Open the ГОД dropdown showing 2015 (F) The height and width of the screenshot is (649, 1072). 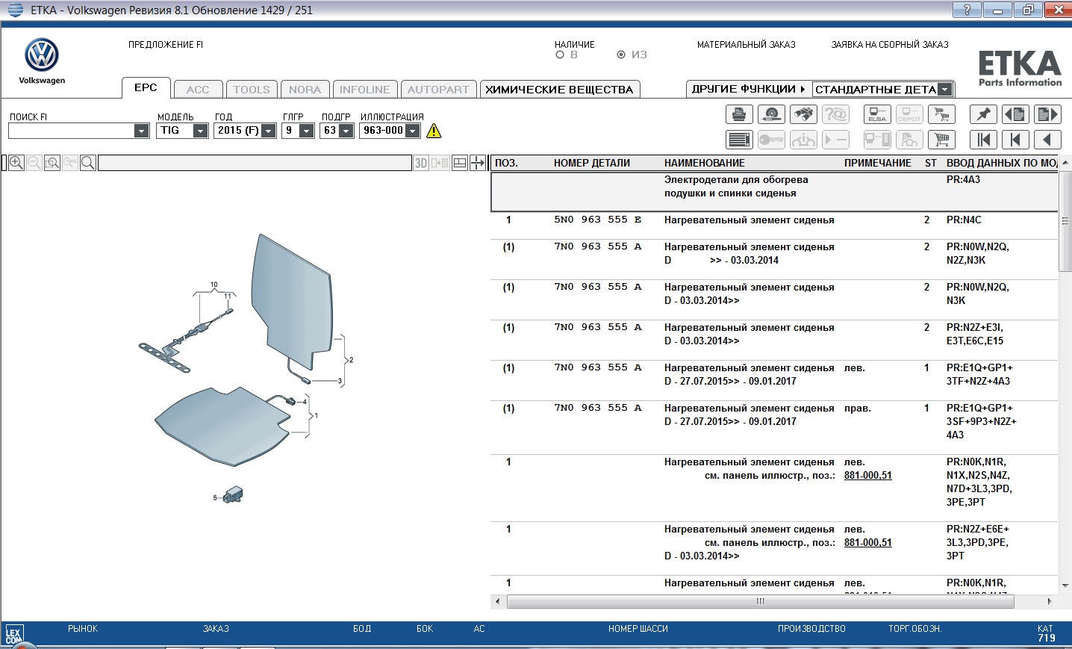(x=269, y=131)
